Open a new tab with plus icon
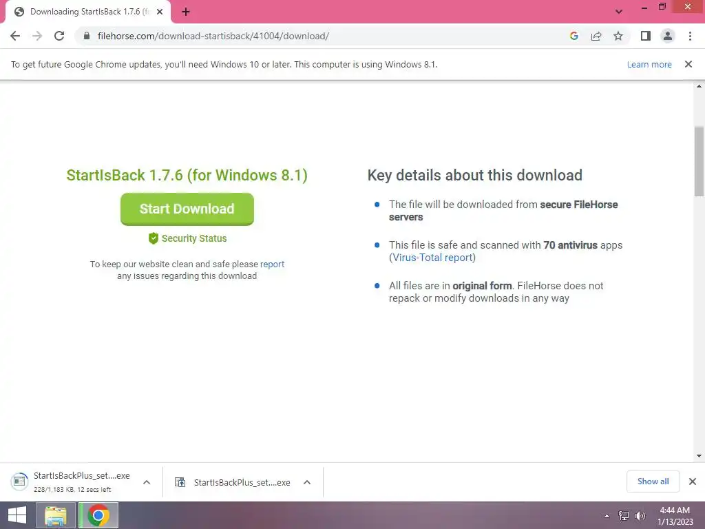Image resolution: width=705 pixels, height=529 pixels. point(186,12)
